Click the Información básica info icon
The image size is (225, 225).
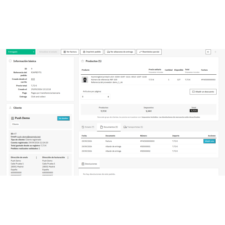click(10, 61)
